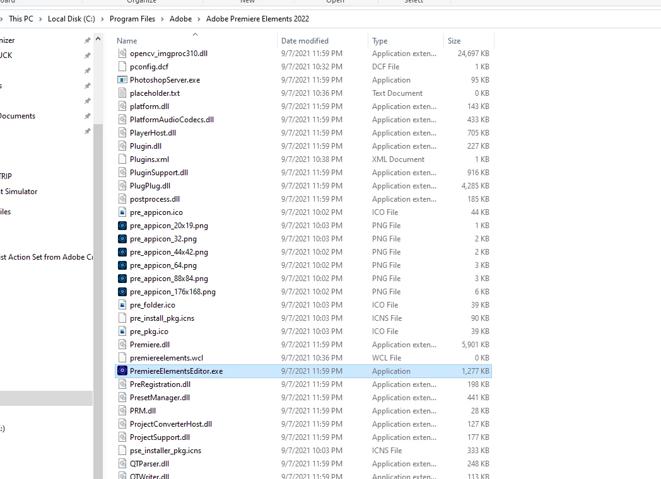Select file name PreRegistration.dll
The width and height of the screenshot is (661, 479).
(x=160, y=384)
